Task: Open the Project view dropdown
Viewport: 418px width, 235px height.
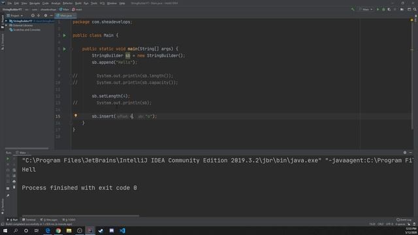Action: (x=15, y=16)
